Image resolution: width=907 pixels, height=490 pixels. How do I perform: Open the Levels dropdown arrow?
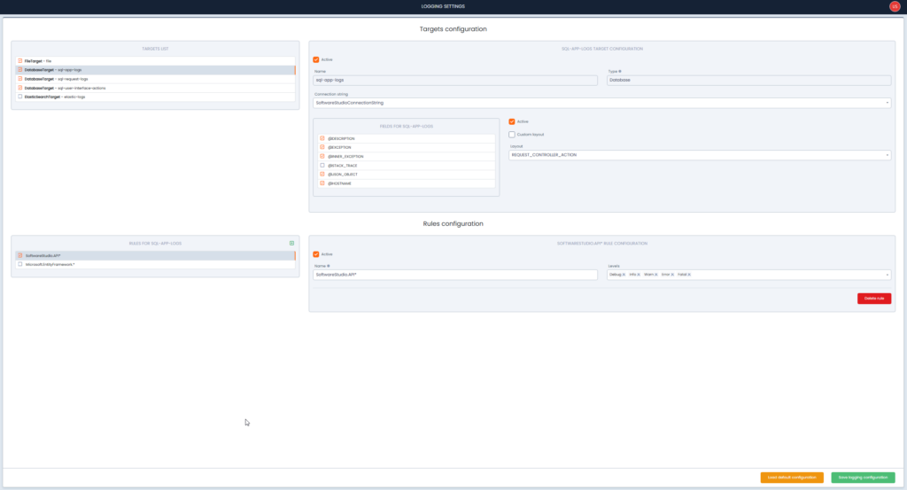click(888, 275)
